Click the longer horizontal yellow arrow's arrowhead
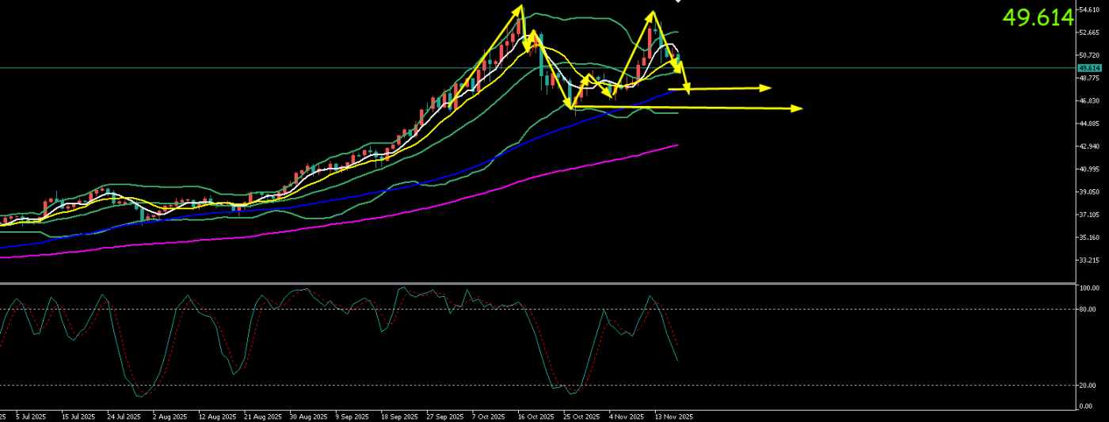1109x422 pixels. (797, 108)
